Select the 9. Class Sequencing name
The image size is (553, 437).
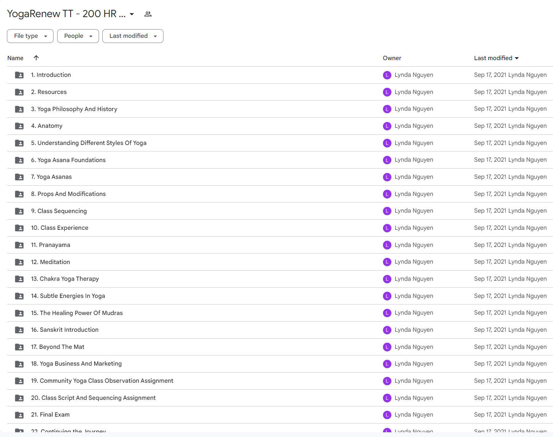59,211
